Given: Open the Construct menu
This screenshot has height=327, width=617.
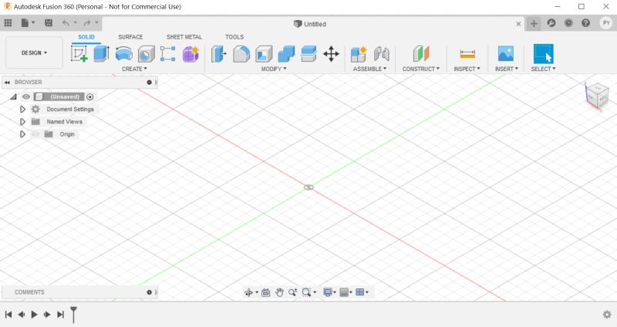Looking at the screenshot, I should pos(420,69).
